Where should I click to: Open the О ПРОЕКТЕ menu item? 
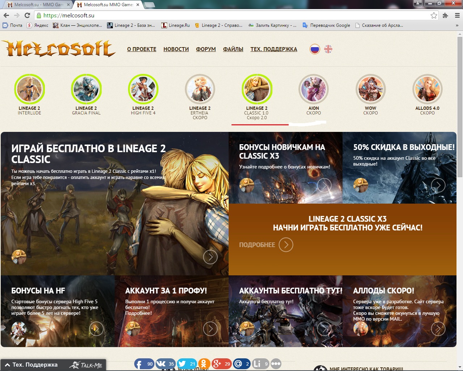coord(142,49)
